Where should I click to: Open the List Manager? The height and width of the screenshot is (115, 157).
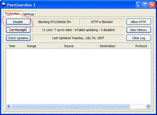pyautogui.click(x=18, y=30)
